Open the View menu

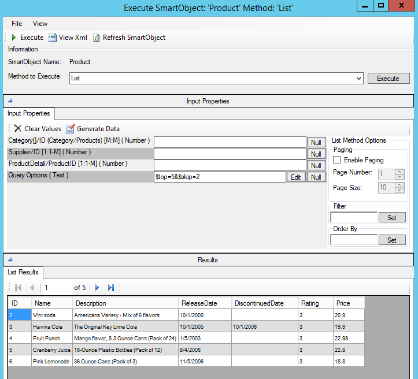coord(40,24)
